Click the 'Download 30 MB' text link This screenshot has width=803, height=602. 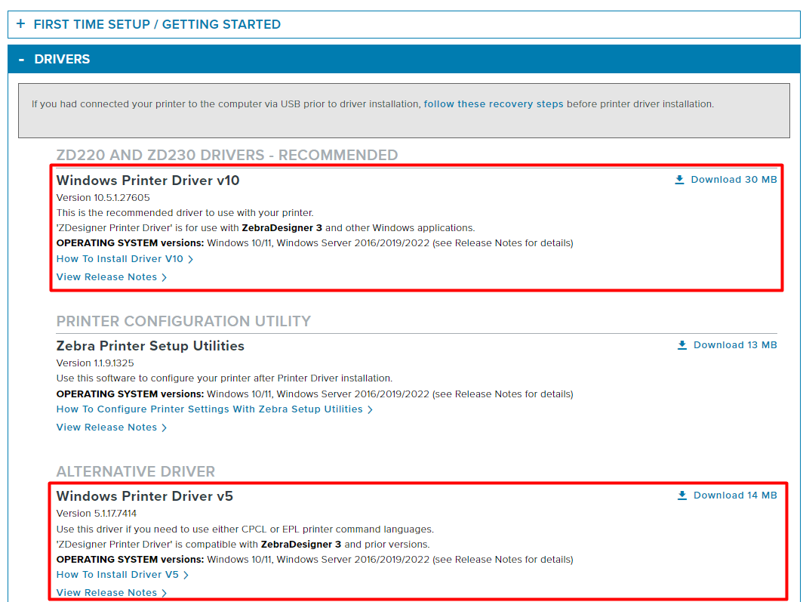coord(734,180)
